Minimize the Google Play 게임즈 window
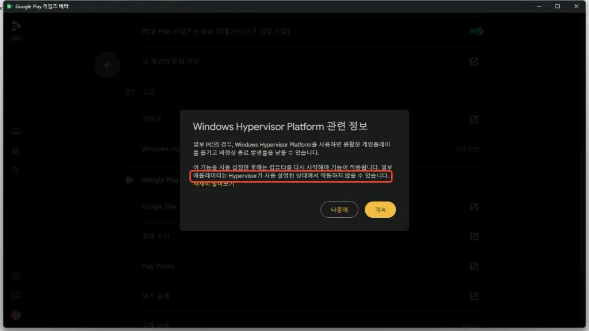This screenshot has height=331, width=589. coord(539,6)
